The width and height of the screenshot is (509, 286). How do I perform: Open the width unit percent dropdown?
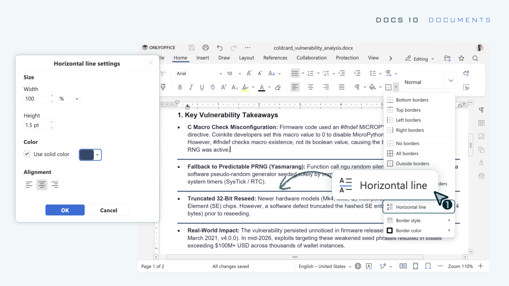[x=69, y=99]
